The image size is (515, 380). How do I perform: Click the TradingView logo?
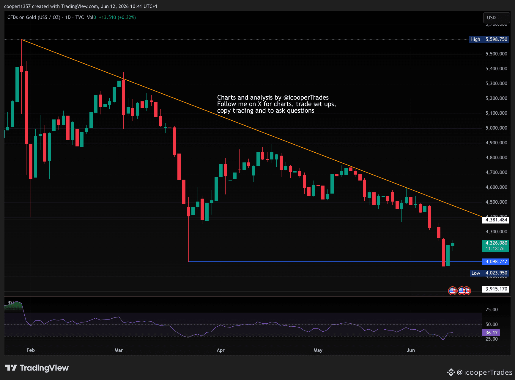pos(37,368)
